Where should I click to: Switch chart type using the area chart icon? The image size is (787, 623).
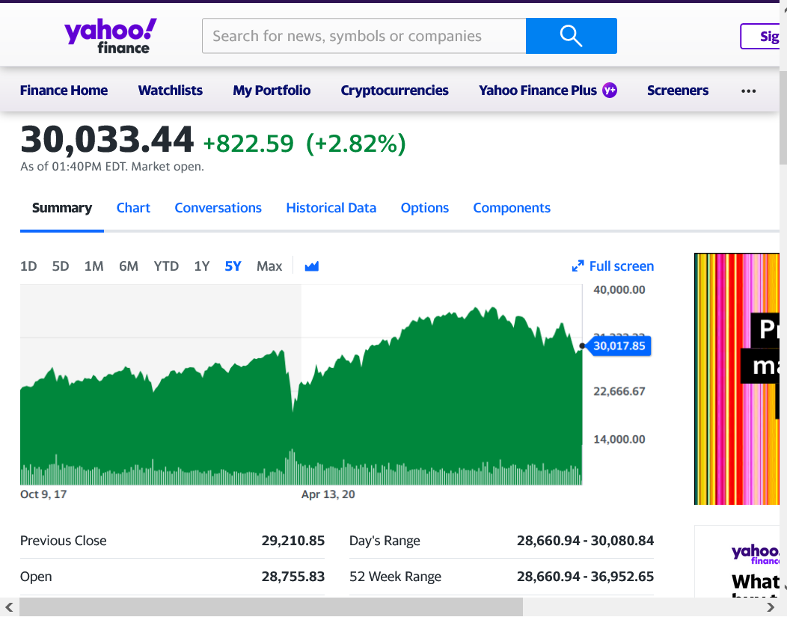click(312, 266)
